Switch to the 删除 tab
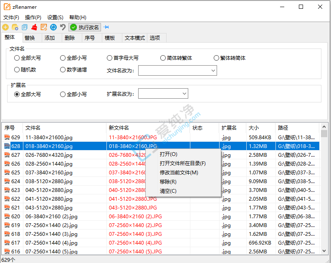 coord(72,38)
